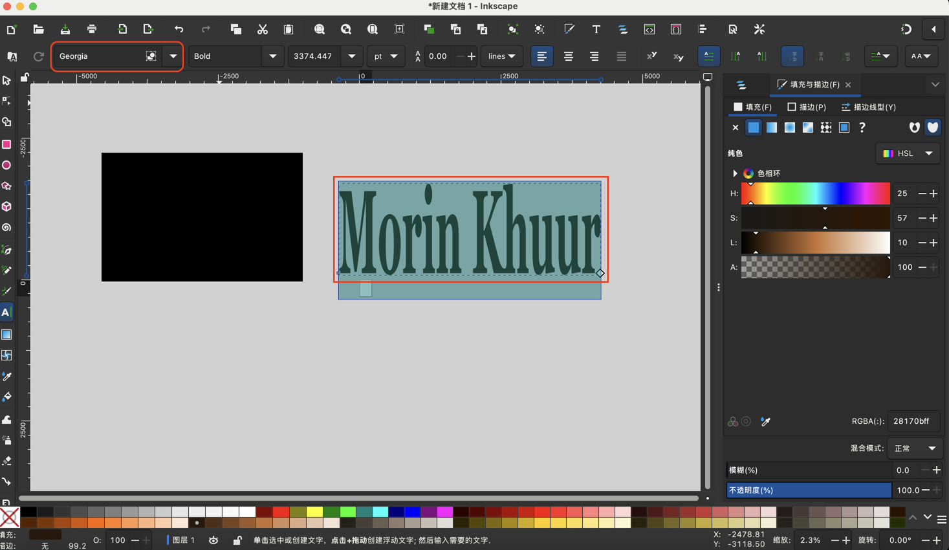Screen dimensions: 949x550
Task: Select the Calligraphy tool
Action: [x=7, y=291]
